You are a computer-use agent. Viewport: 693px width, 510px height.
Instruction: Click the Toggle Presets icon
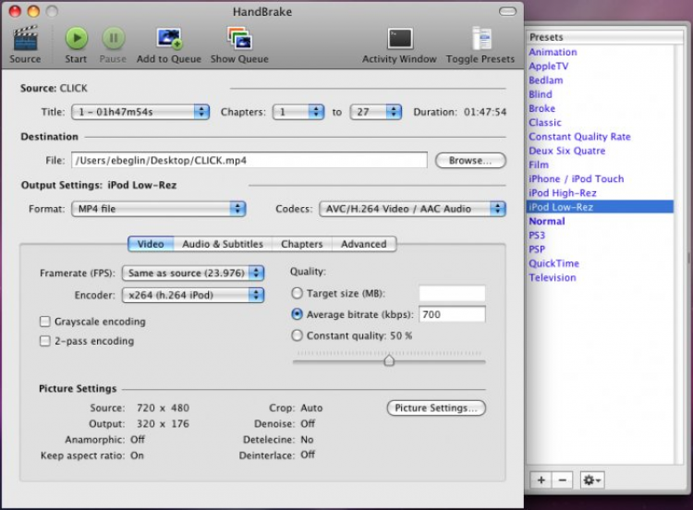pyautogui.click(x=480, y=39)
